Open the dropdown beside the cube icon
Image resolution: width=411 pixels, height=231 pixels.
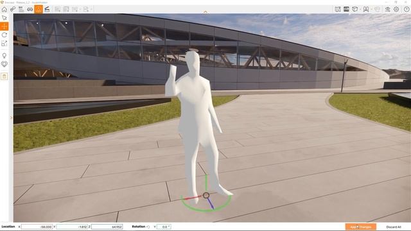click(x=360, y=9)
